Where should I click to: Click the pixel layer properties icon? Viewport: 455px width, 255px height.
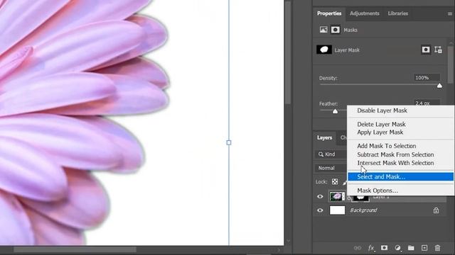(323, 30)
